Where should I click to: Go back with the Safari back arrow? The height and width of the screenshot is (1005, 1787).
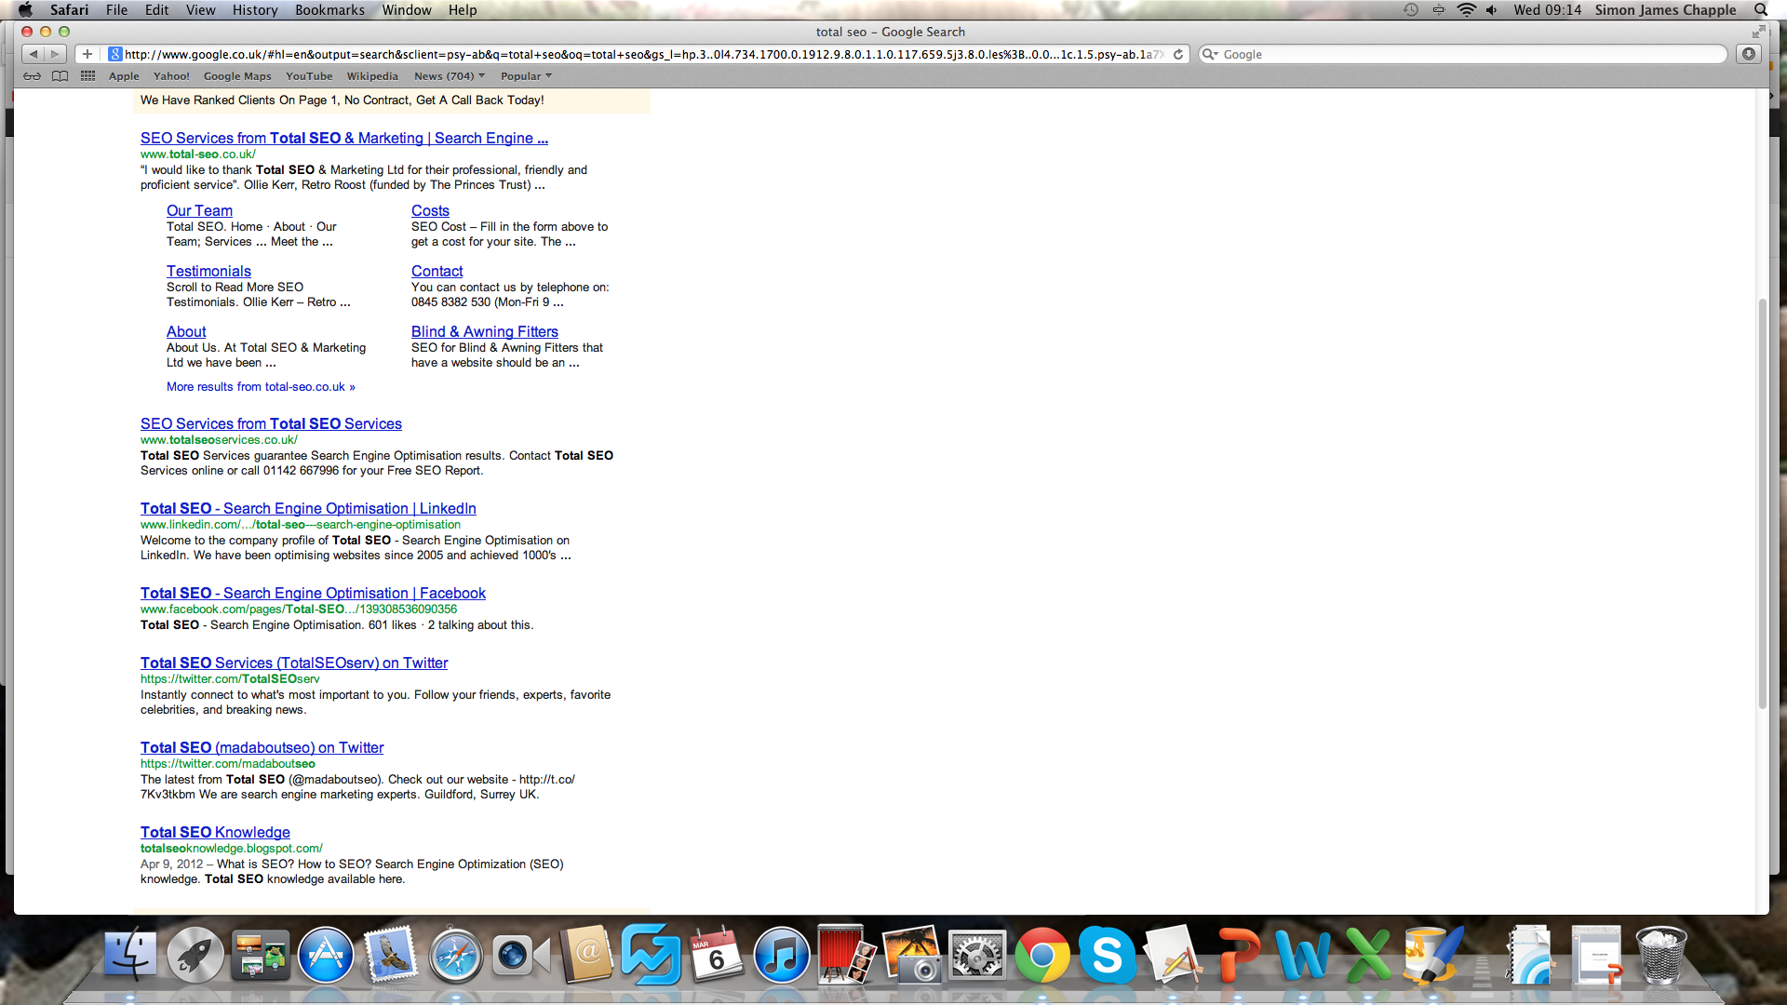(x=33, y=54)
